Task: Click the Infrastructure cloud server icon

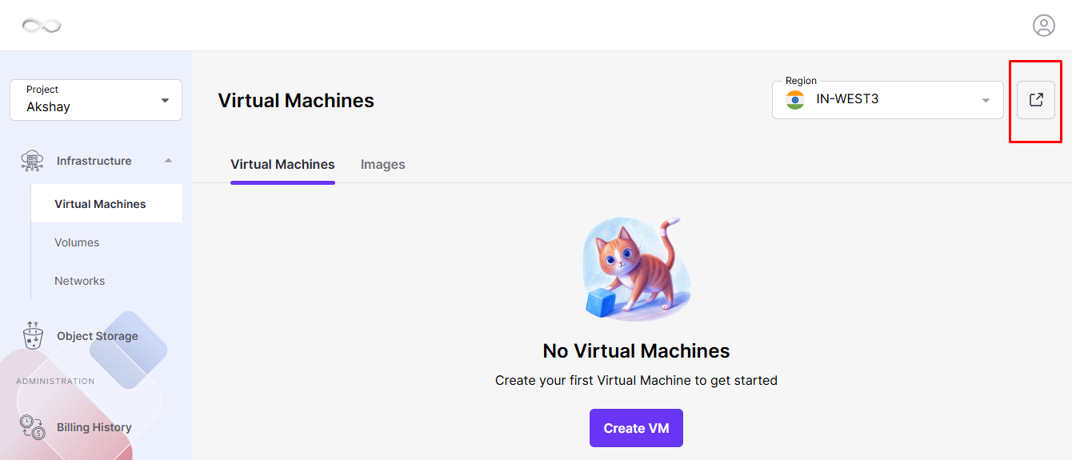Action: (x=33, y=161)
